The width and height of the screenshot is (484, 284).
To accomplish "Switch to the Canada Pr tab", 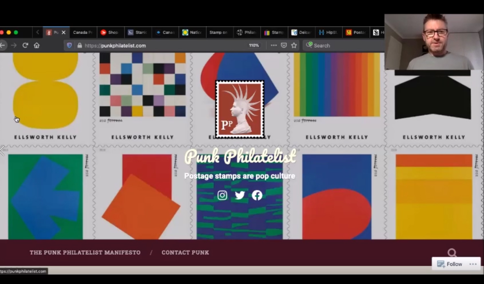I will [83, 33].
